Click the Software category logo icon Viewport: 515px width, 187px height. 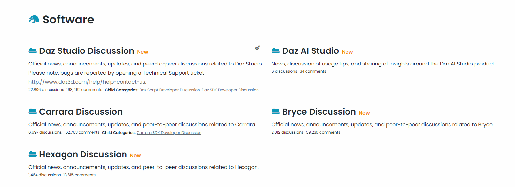tap(34, 20)
